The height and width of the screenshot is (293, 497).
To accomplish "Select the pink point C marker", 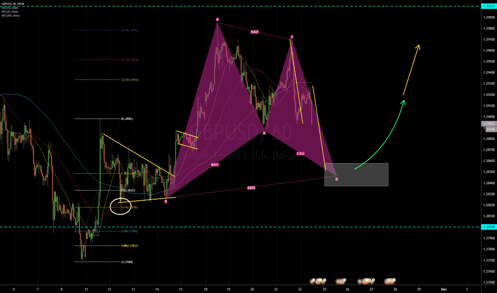I will pyautogui.click(x=292, y=37).
